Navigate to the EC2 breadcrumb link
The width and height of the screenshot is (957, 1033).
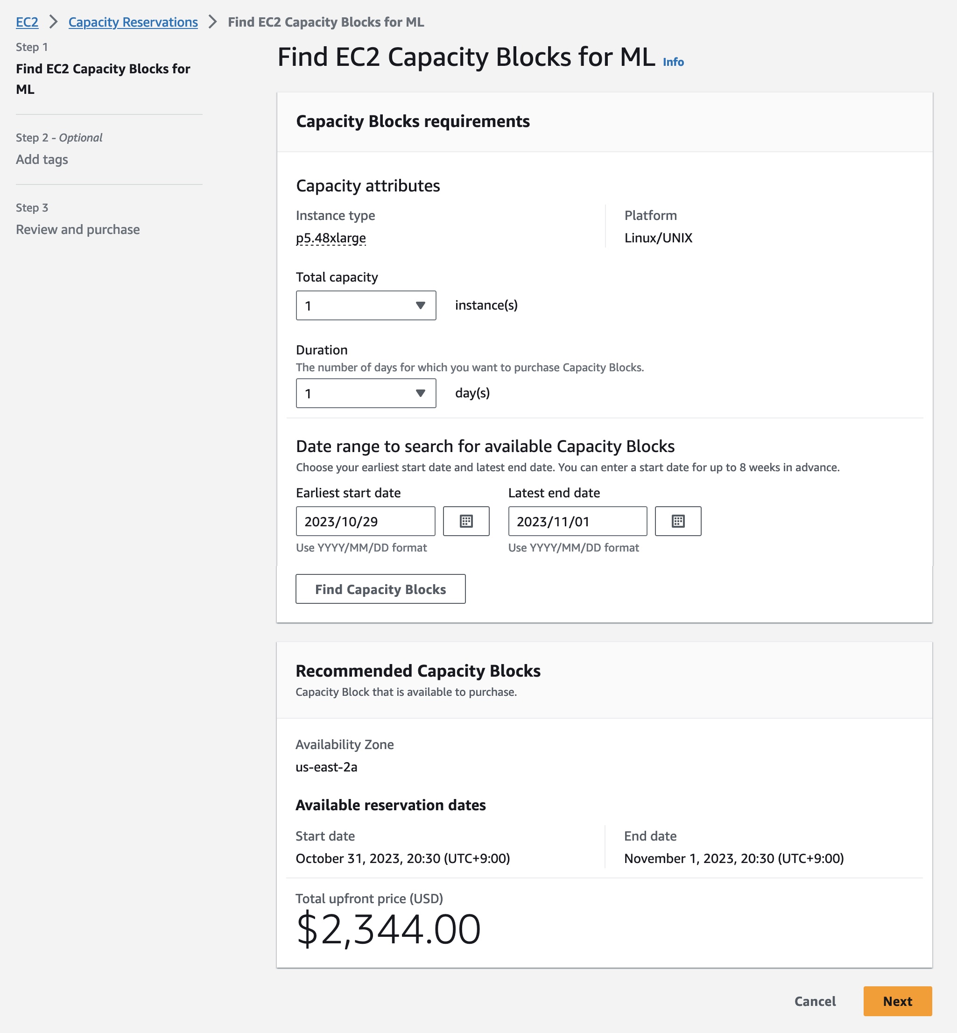[27, 22]
